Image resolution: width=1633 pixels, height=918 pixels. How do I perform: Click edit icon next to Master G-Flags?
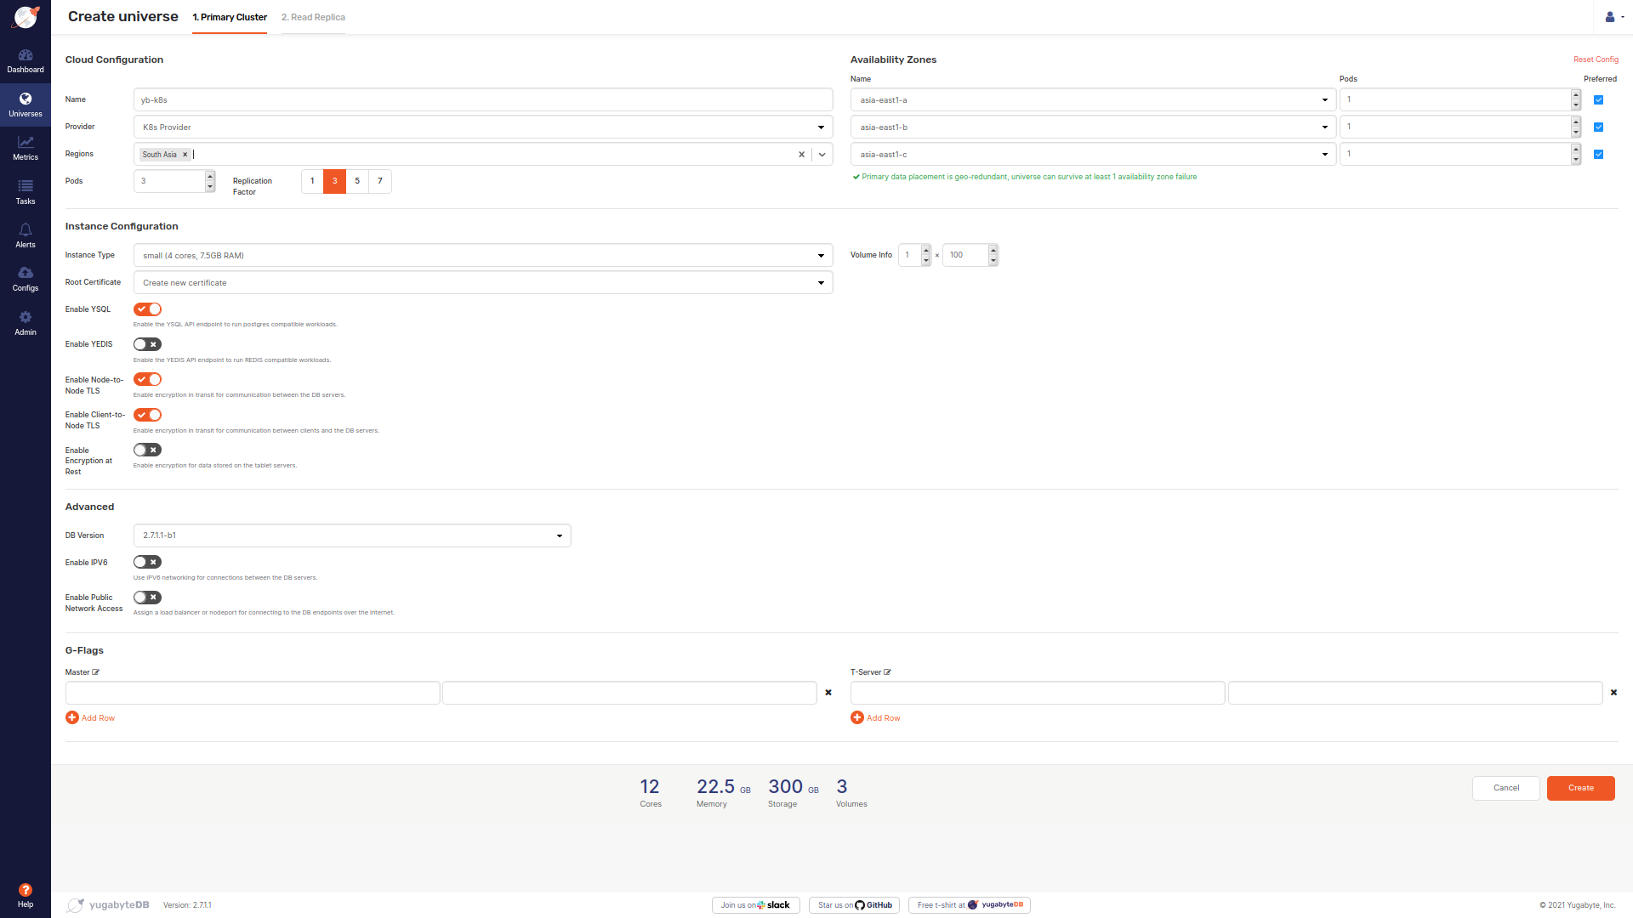(96, 672)
